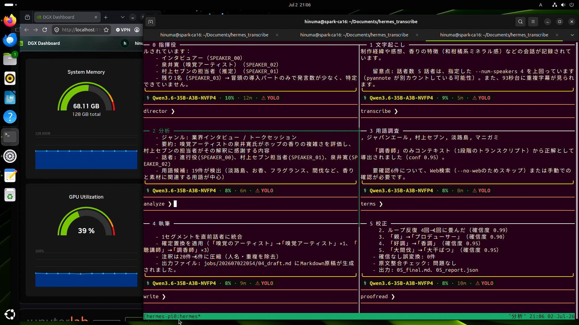
Task: Open the Text Editor dock icon
Action: [10, 176]
